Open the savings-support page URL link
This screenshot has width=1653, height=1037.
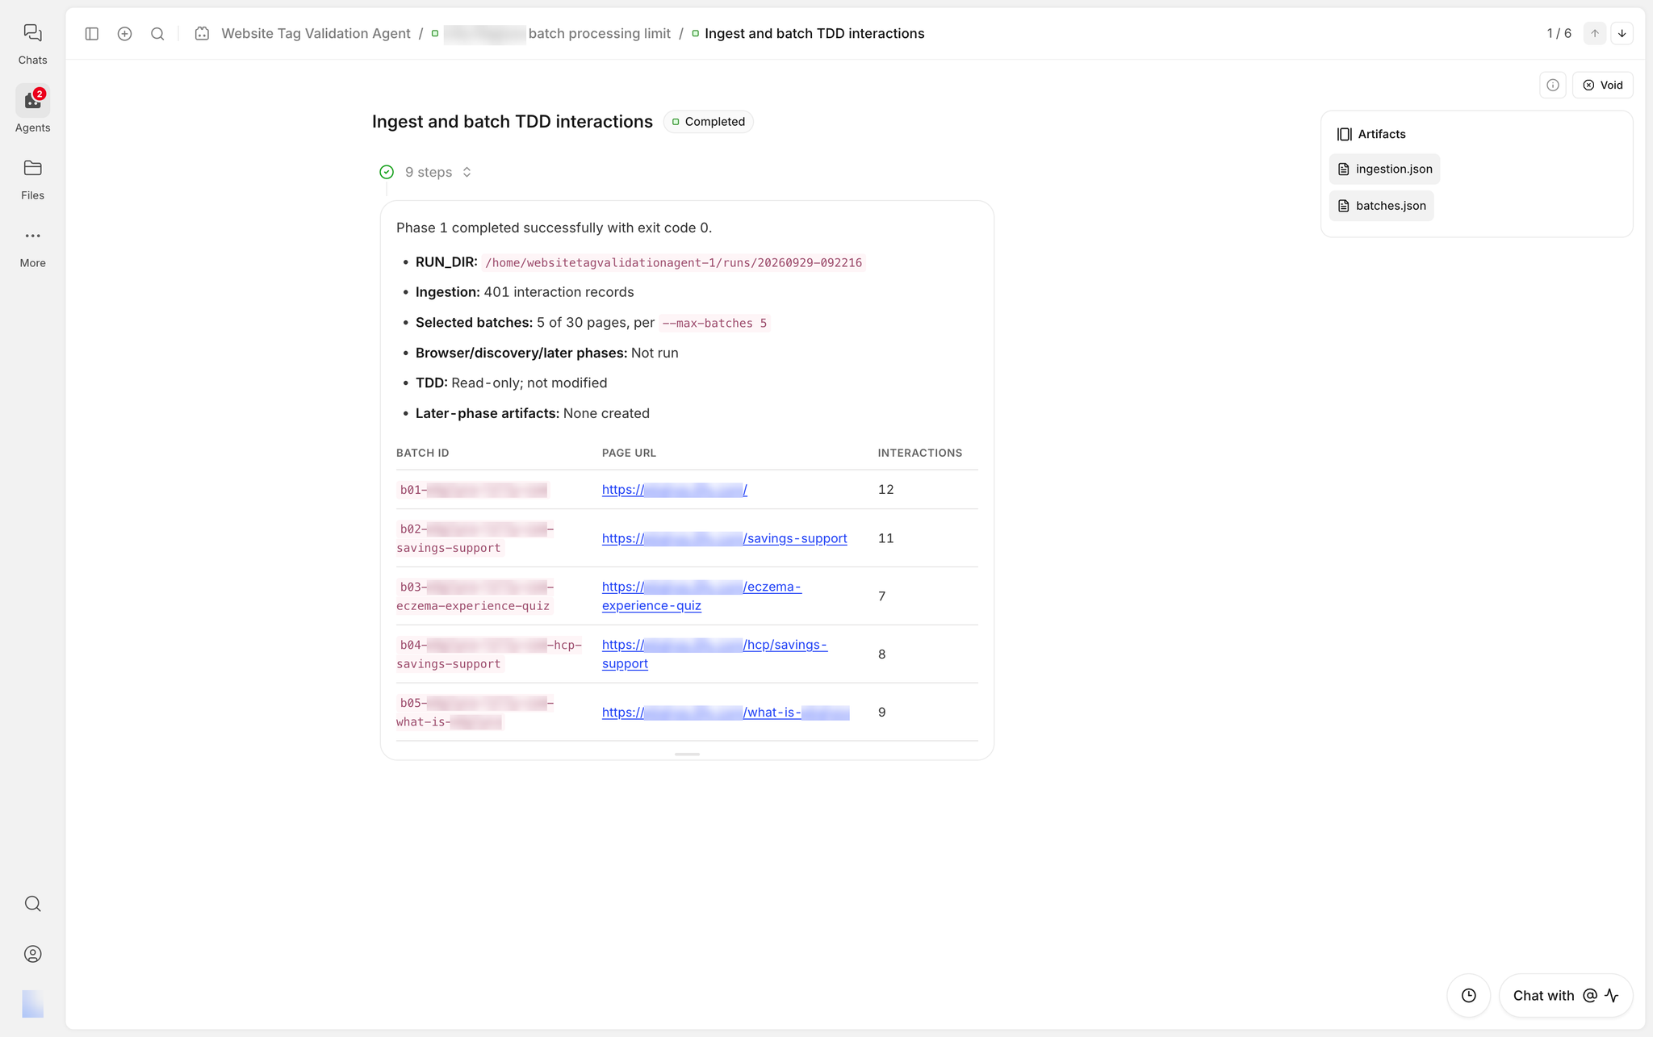724,538
